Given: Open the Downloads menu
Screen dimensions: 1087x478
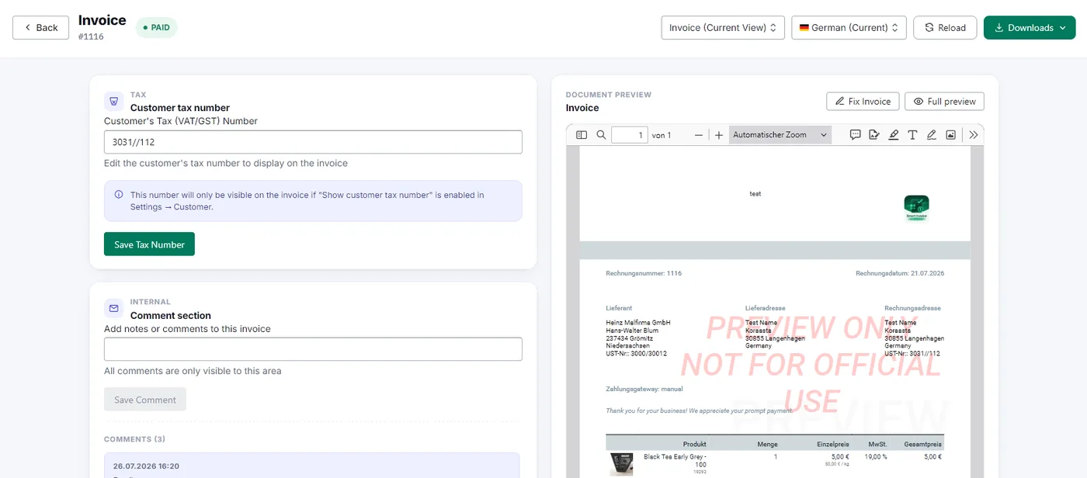Looking at the screenshot, I should (x=1030, y=27).
